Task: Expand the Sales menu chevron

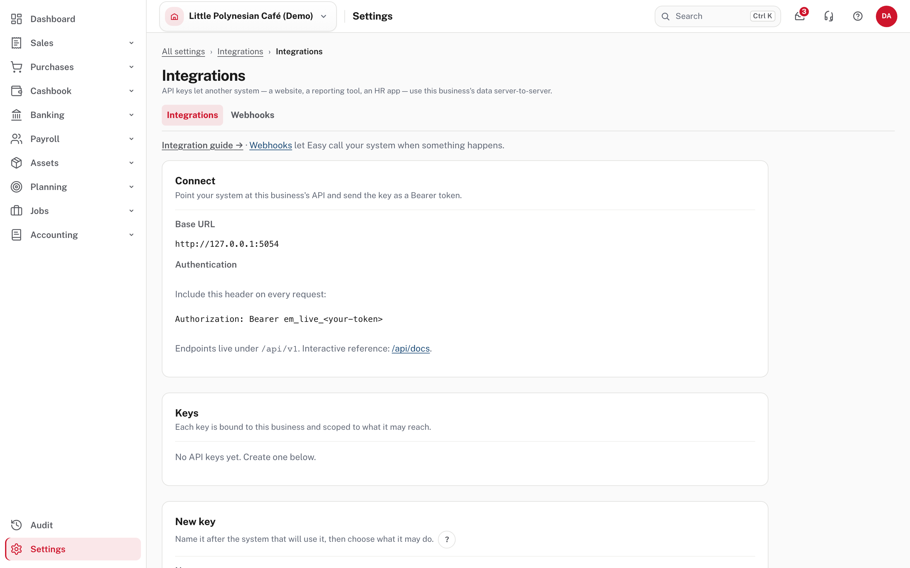Action: (x=131, y=43)
